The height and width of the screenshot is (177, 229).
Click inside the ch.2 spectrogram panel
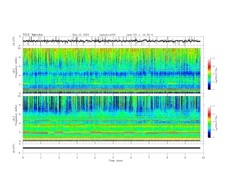click(112, 119)
